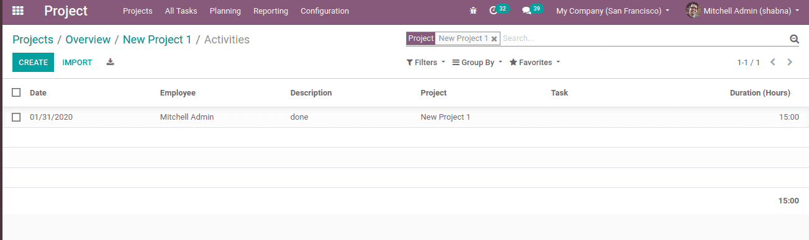Open My Company (San Francisco) dropdown
809x240 pixels.
[x=613, y=11]
